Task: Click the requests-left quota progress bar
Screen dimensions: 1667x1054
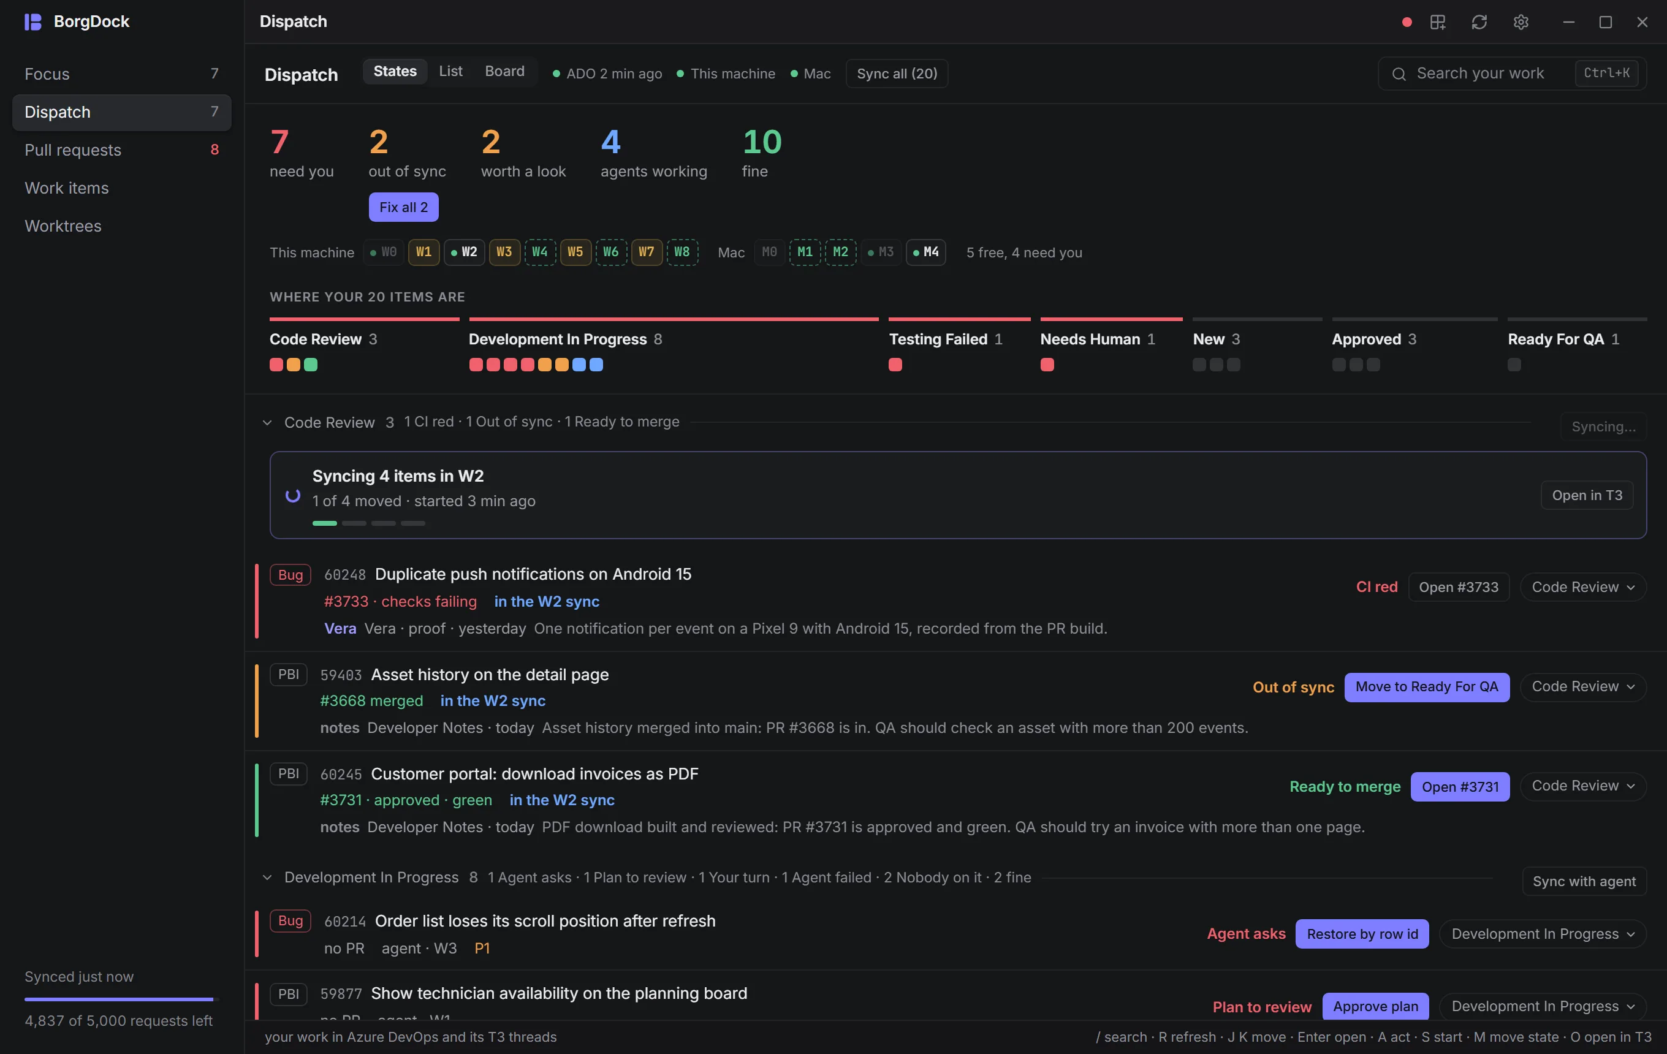Action: click(122, 999)
